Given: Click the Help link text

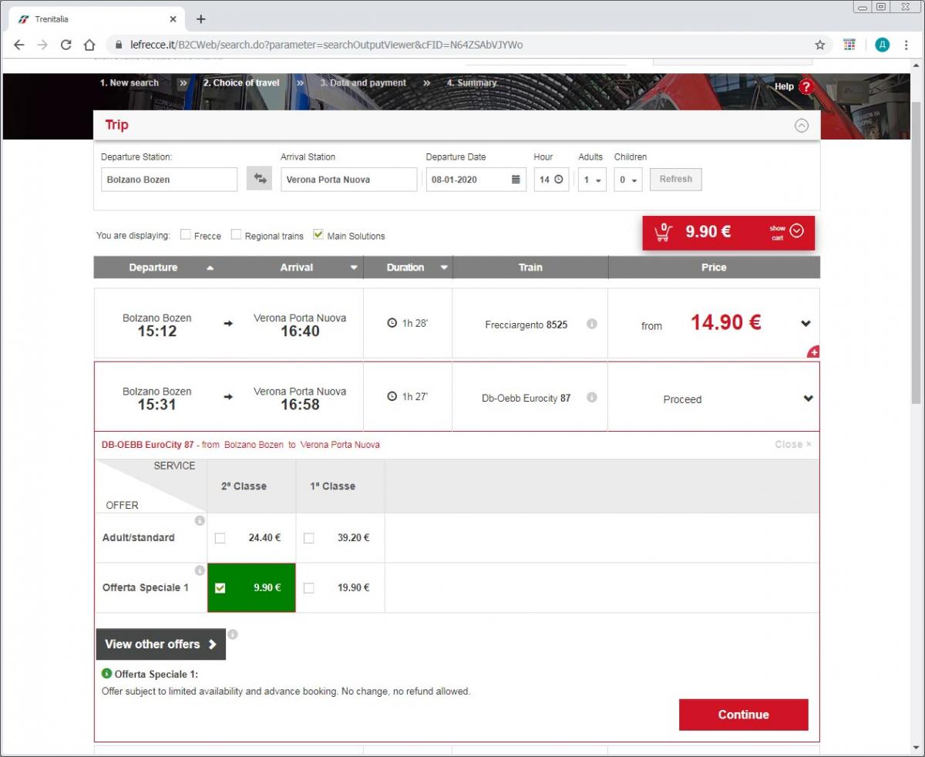Looking at the screenshot, I should (784, 86).
